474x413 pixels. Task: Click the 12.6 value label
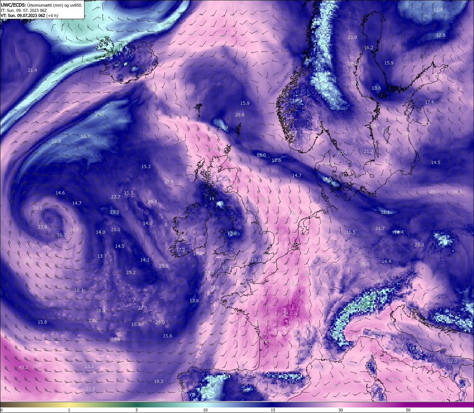pyautogui.click(x=276, y=160)
